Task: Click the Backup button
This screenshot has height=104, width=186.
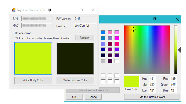Action: (x=85, y=38)
